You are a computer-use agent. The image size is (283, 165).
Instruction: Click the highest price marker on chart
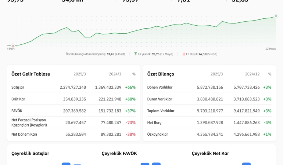(x=276, y=16)
